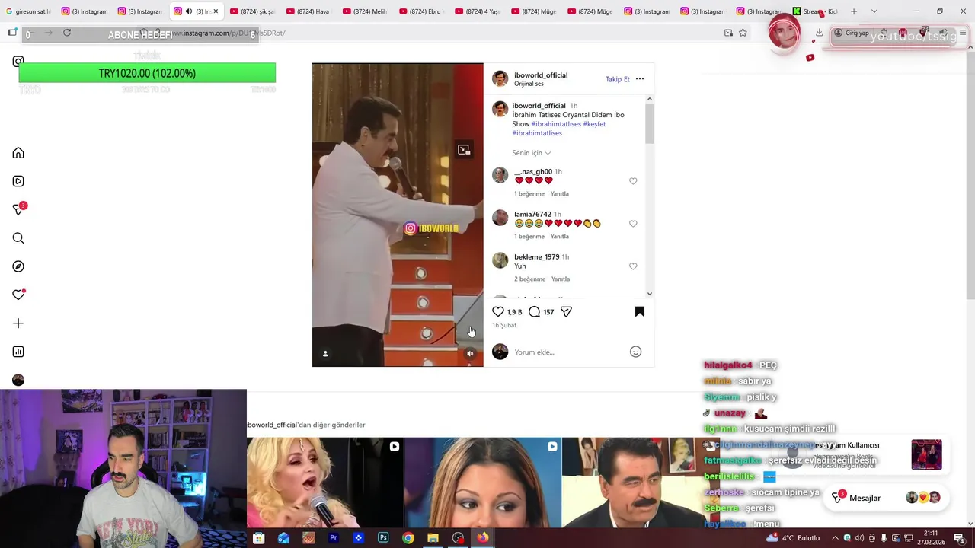This screenshot has height=548, width=975.
Task: Share the post with the send icon
Action: 566,311
